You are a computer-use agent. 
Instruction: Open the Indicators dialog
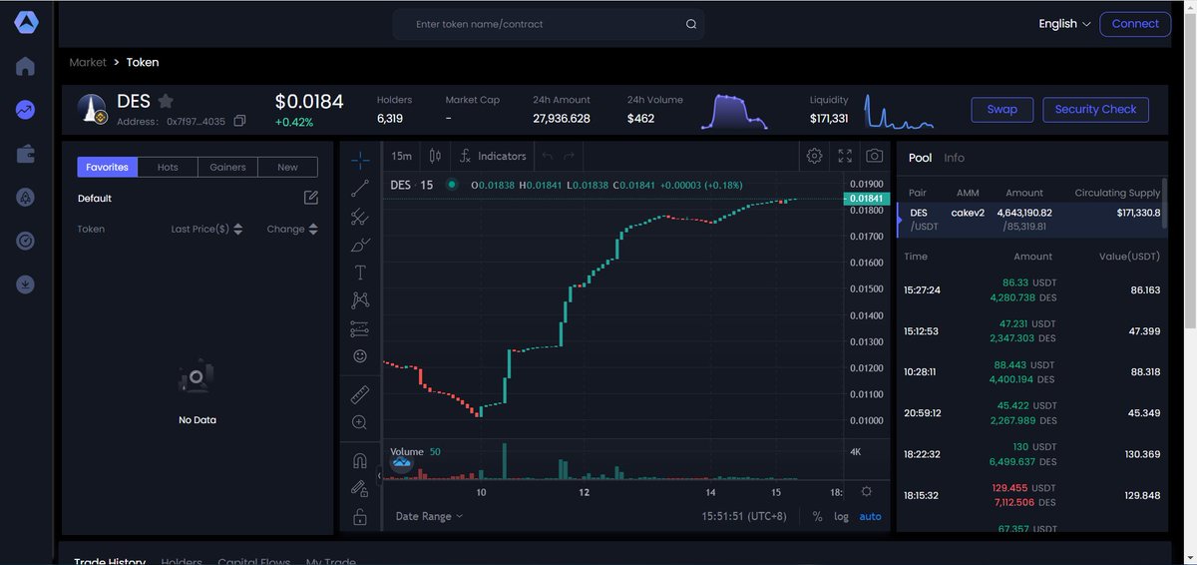click(x=493, y=156)
